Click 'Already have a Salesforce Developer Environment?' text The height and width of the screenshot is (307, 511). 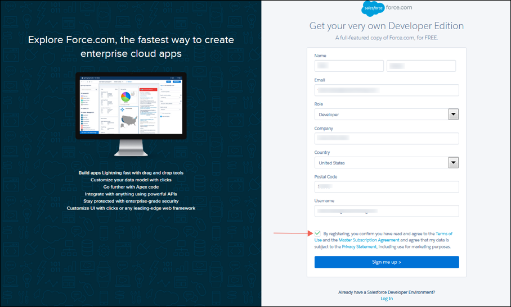point(387,292)
